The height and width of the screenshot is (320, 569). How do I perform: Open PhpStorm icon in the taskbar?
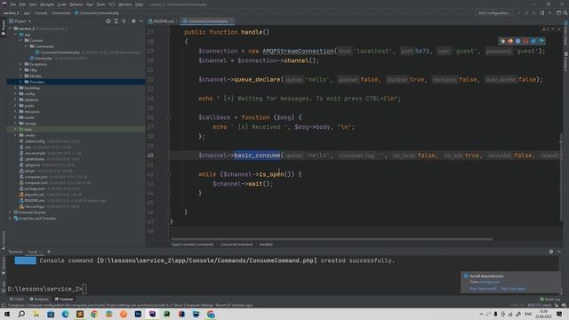(x=152, y=314)
